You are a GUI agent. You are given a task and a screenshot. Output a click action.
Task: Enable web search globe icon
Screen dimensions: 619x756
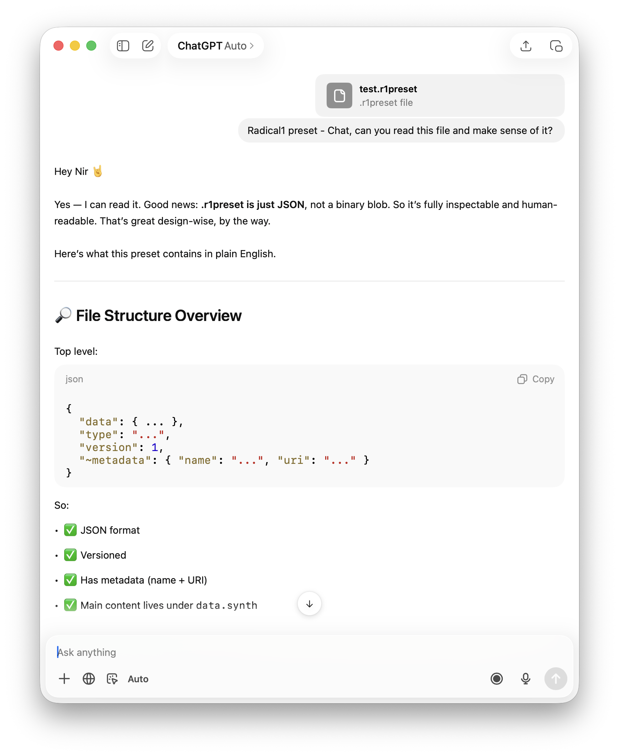pos(89,679)
